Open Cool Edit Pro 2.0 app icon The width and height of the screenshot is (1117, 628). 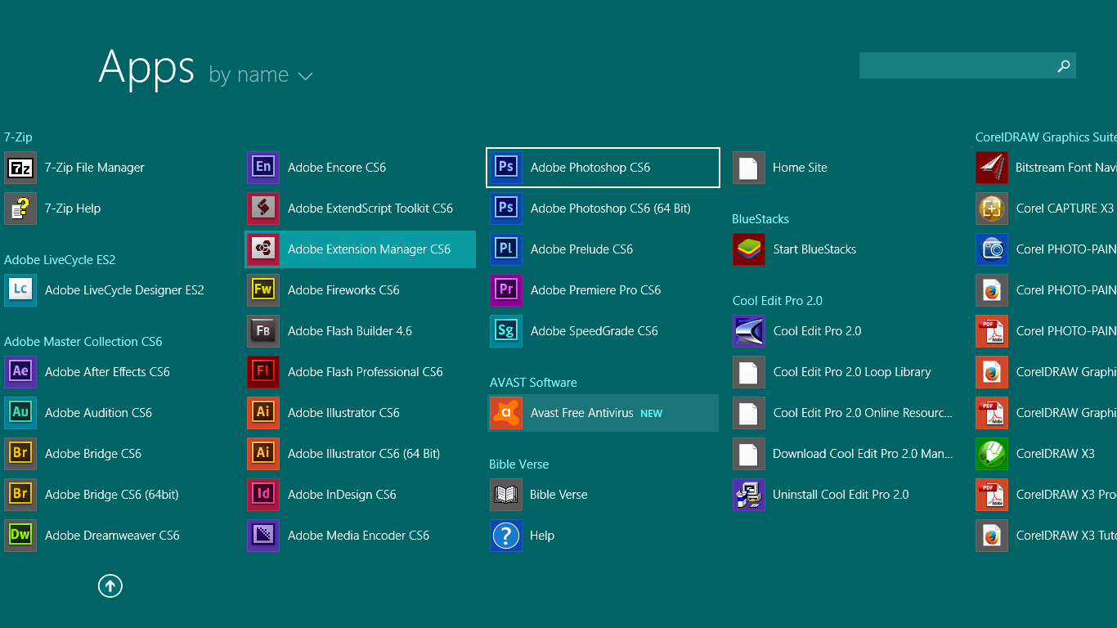749,331
